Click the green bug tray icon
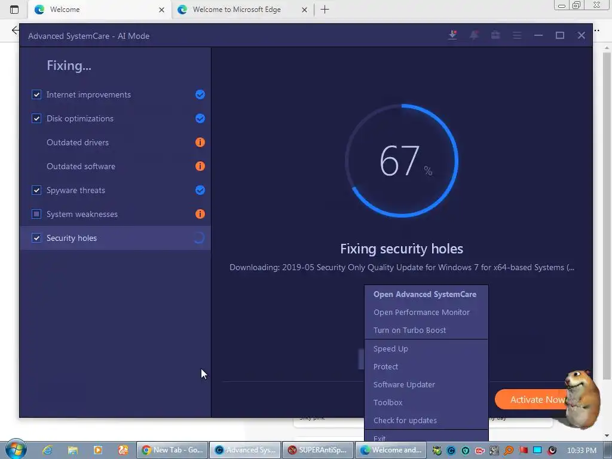This screenshot has height=459, width=612. tap(437, 451)
